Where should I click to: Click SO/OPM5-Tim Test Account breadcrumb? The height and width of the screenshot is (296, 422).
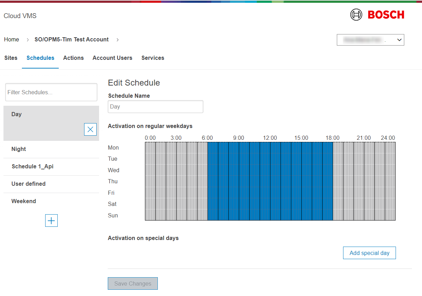coord(72,40)
